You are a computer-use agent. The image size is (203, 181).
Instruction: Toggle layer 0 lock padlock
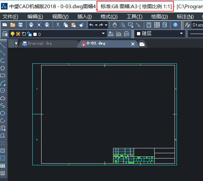point(29,34)
